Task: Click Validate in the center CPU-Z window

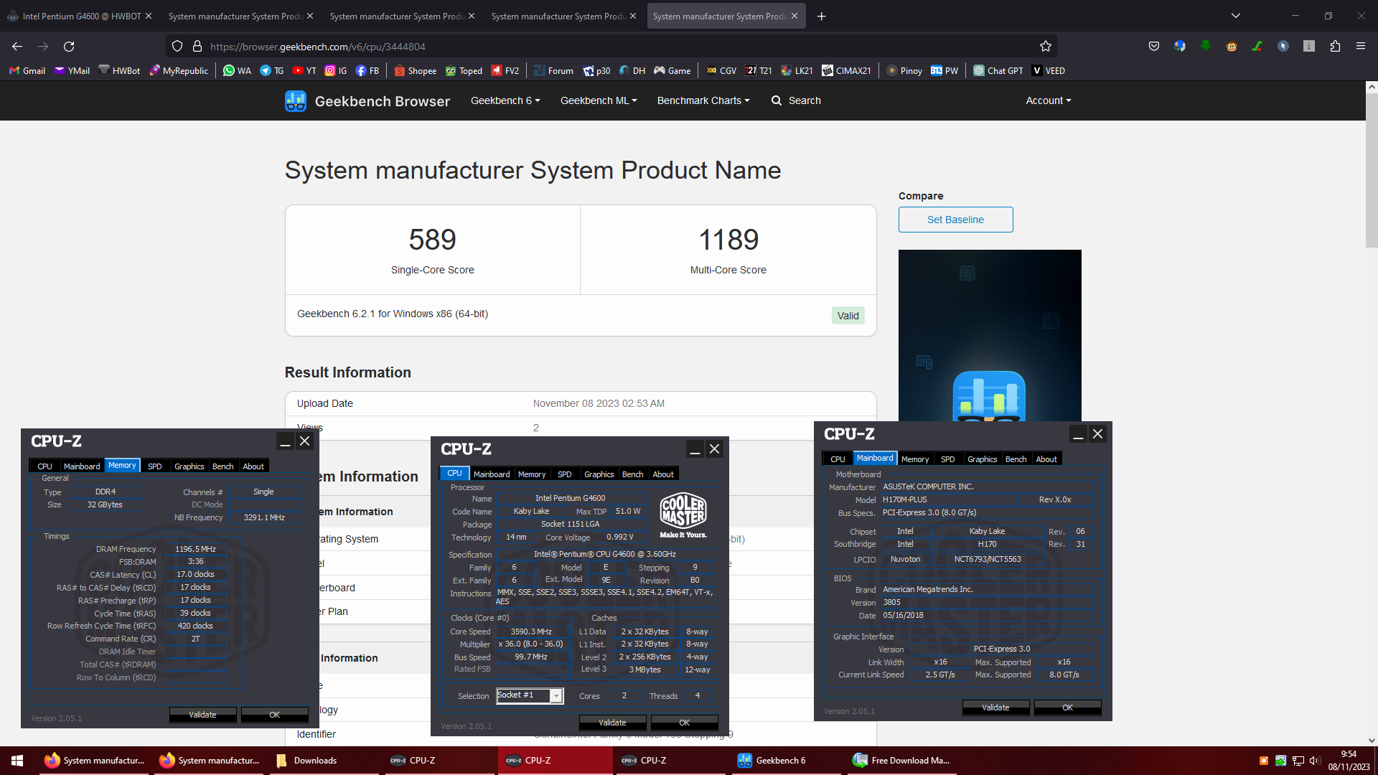Action: coord(612,723)
